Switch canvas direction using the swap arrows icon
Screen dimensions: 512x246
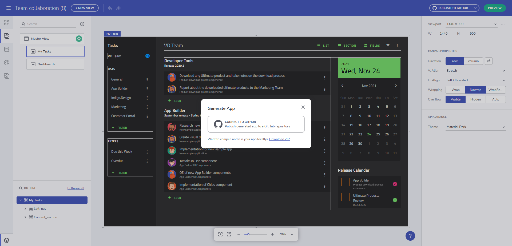point(489,61)
